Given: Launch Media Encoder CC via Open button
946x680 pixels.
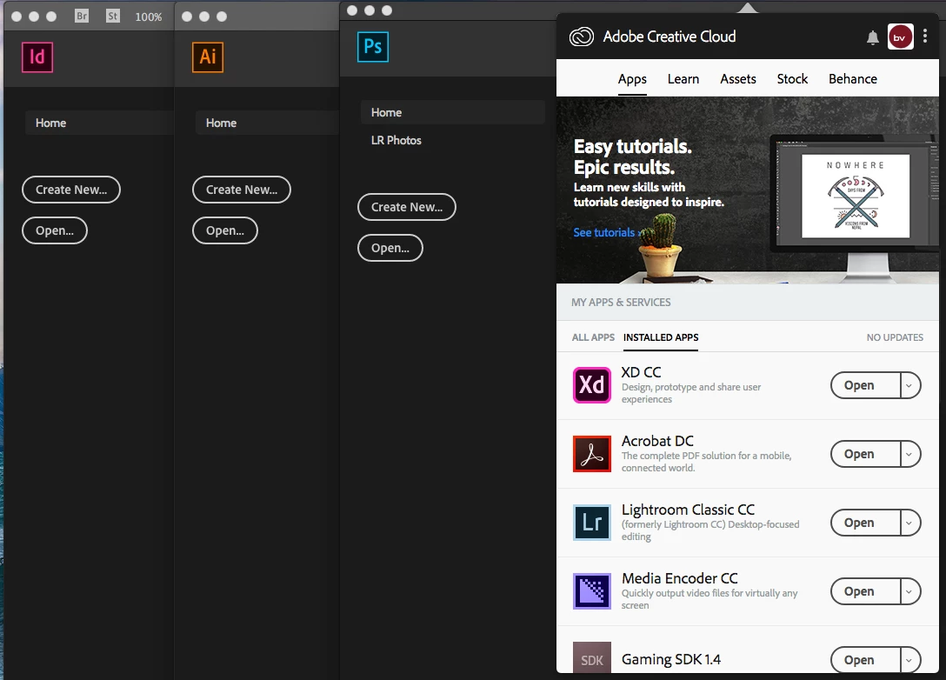Looking at the screenshot, I should click(x=865, y=592).
